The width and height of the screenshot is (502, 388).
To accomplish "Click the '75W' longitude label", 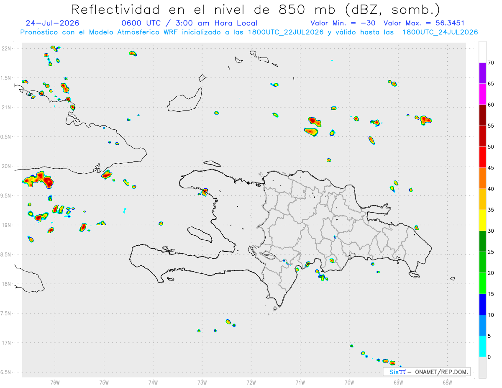I will [104, 383].
